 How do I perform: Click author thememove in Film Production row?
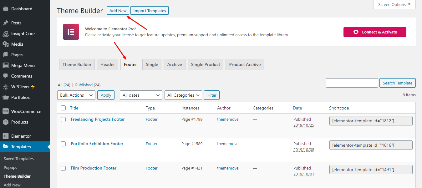228,168
